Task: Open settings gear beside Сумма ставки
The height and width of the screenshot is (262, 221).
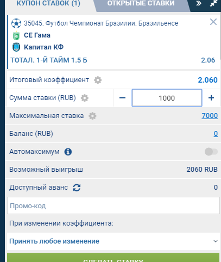Action: 85,98
